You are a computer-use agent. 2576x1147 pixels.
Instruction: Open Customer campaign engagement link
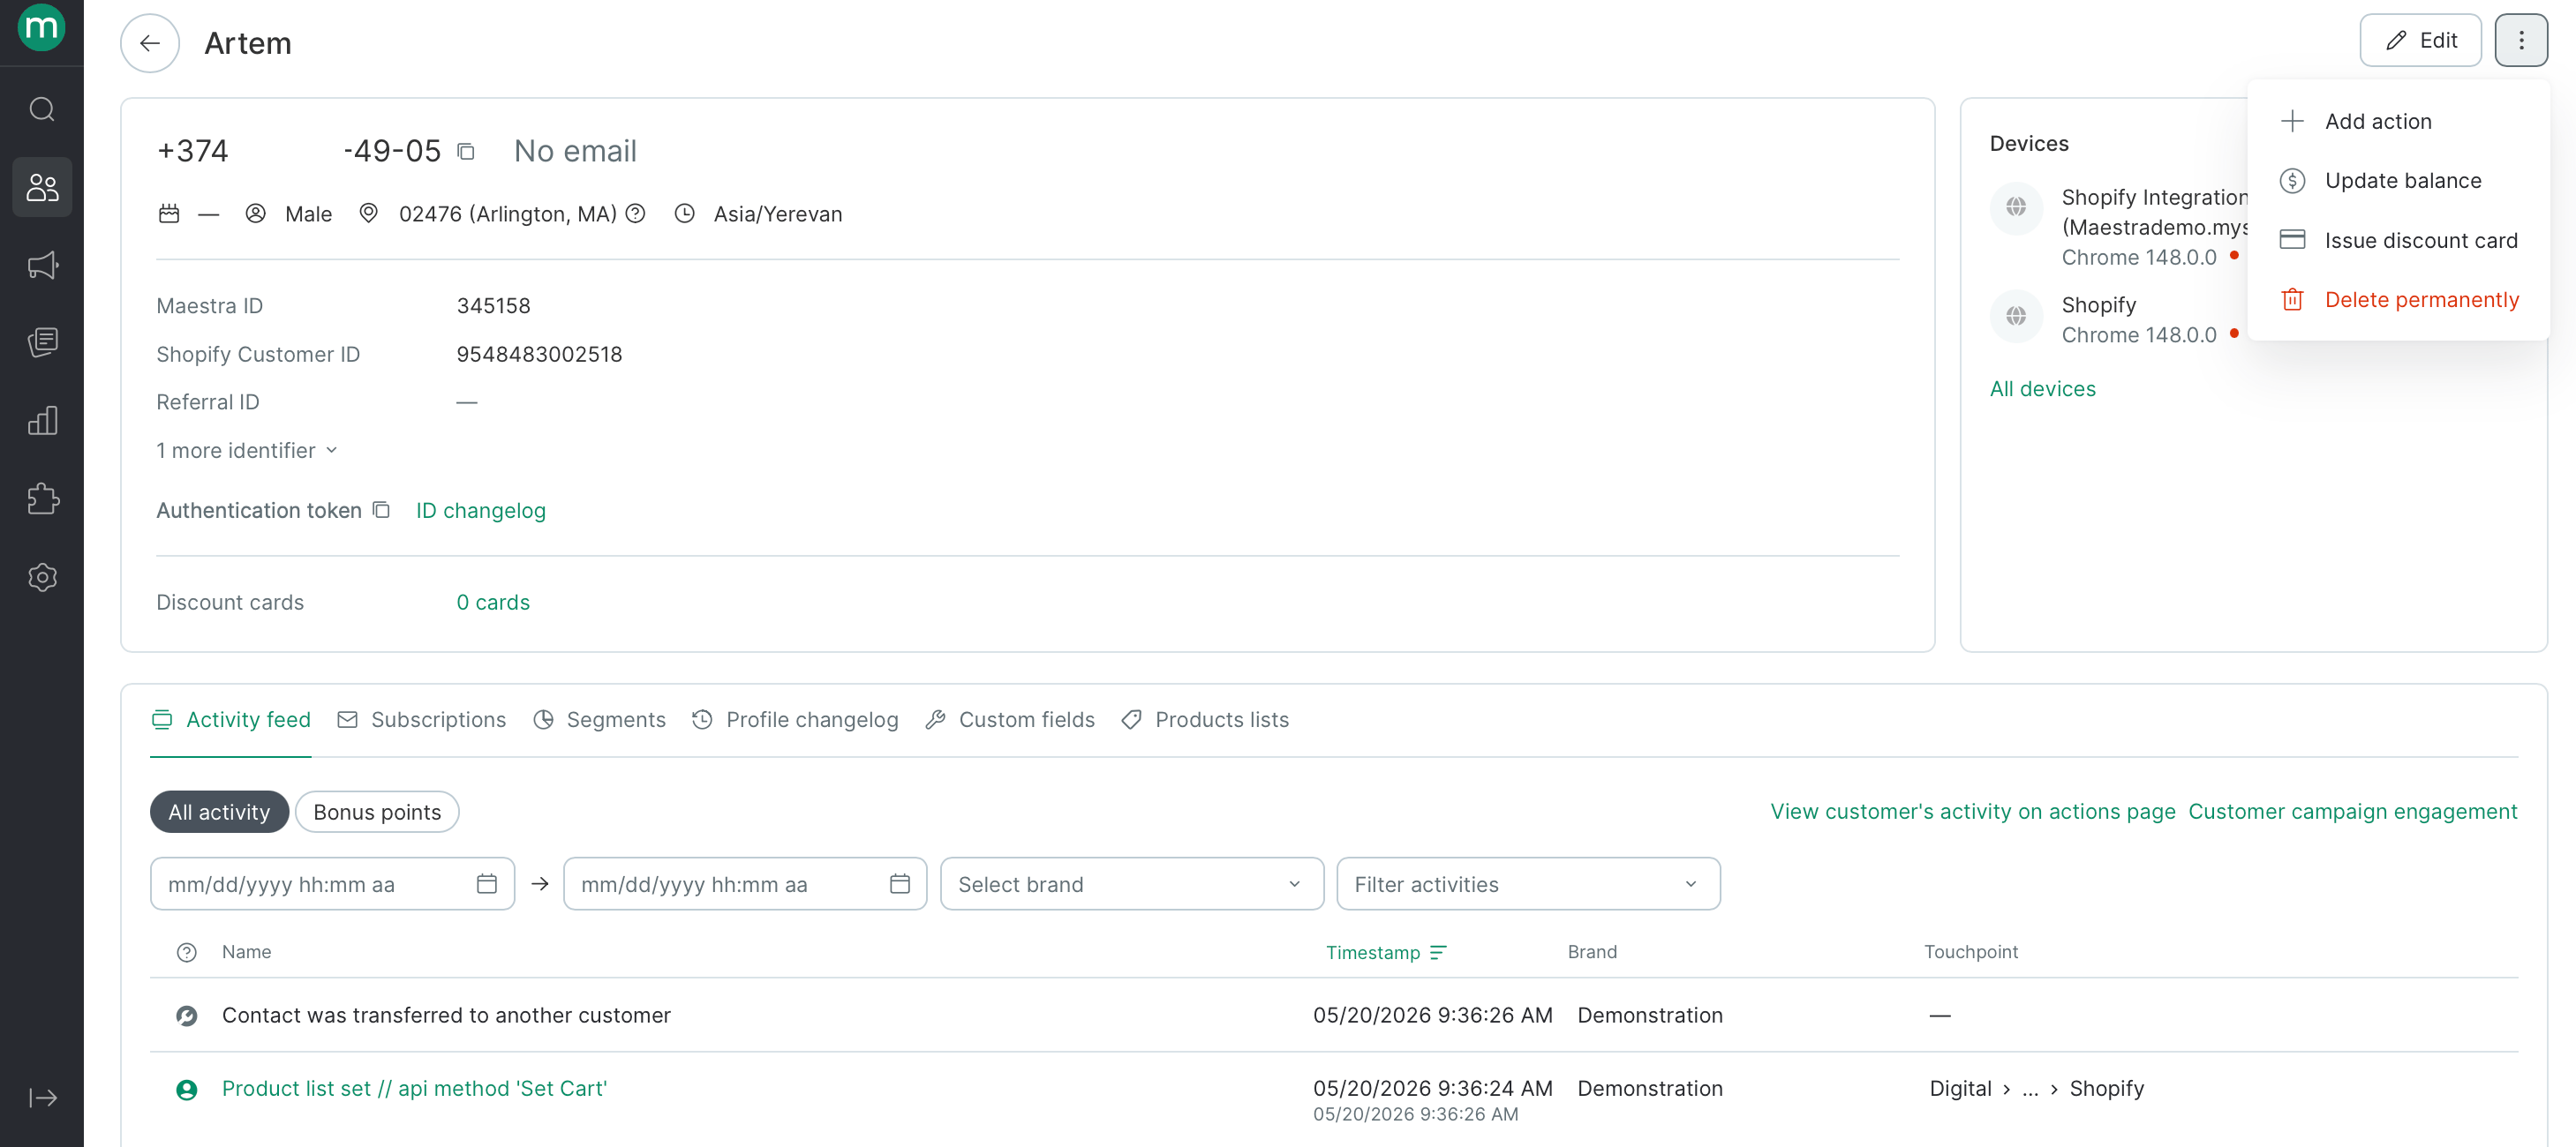pyautogui.click(x=2352, y=812)
